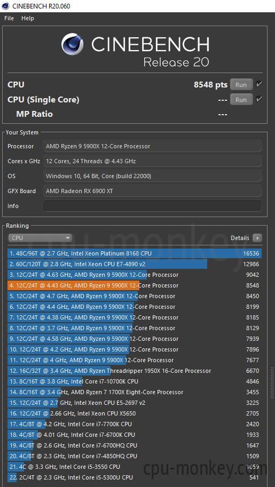Image resolution: width=275 pixels, height=487 pixels.
Task: Select the Intel Core i7-4850HQ row
Action: pyautogui.click(x=135, y=456)
